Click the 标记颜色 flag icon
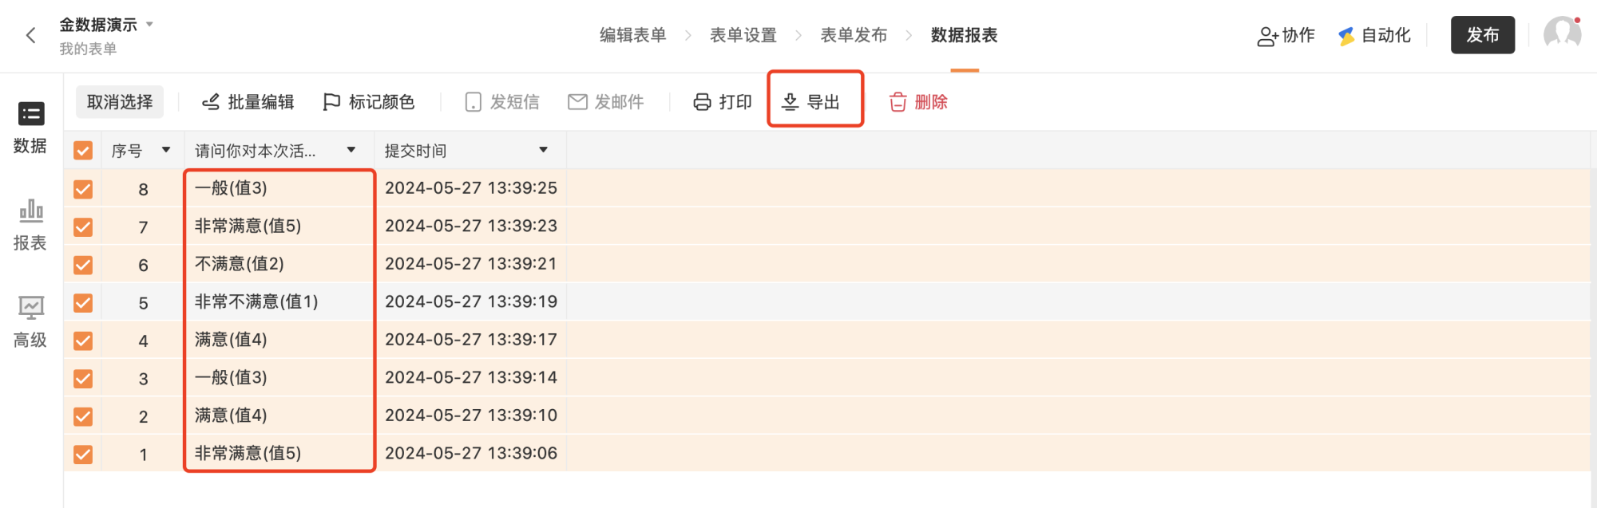The height and width of the screenshot is (508, 1597). pyautogui.click(x=331, y=102)
